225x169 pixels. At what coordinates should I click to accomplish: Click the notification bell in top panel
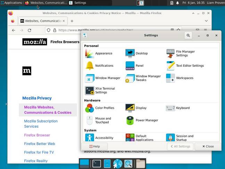177,3
